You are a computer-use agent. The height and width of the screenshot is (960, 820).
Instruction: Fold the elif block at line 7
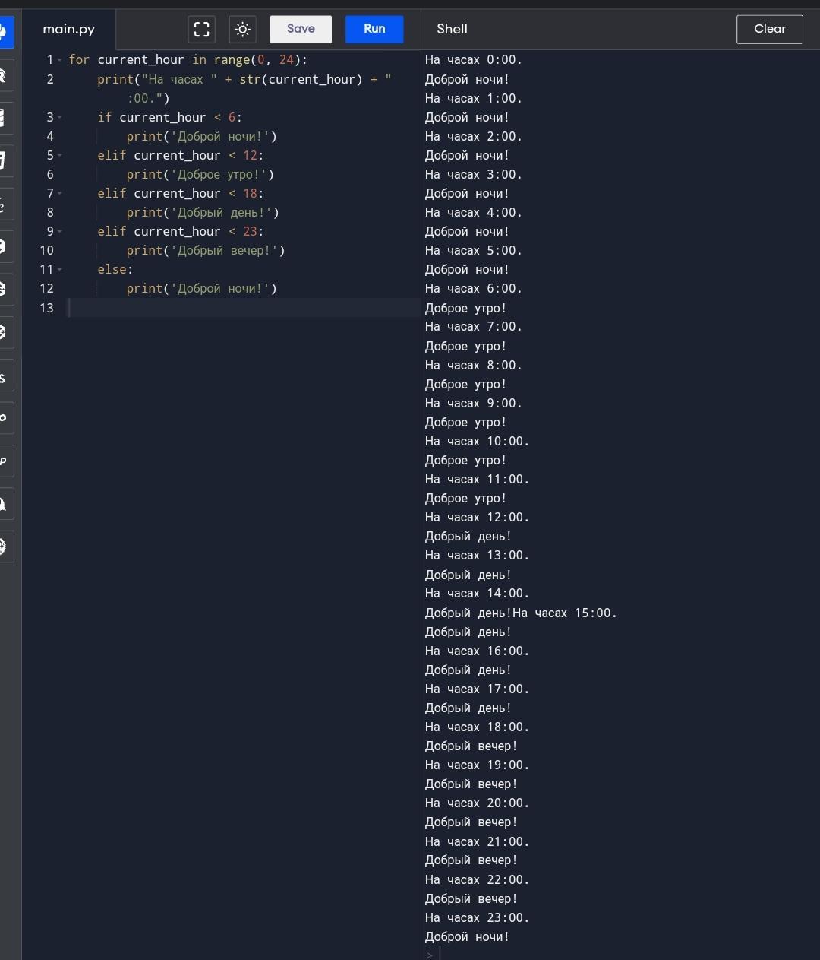coord(60,193)
